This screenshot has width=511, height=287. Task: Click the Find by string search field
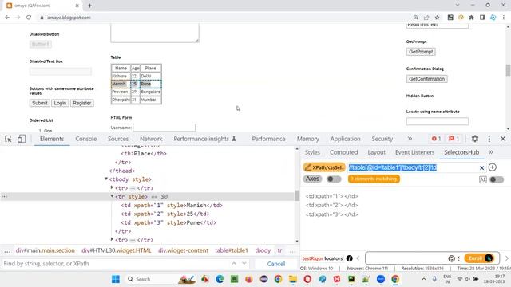click(114, 264)
